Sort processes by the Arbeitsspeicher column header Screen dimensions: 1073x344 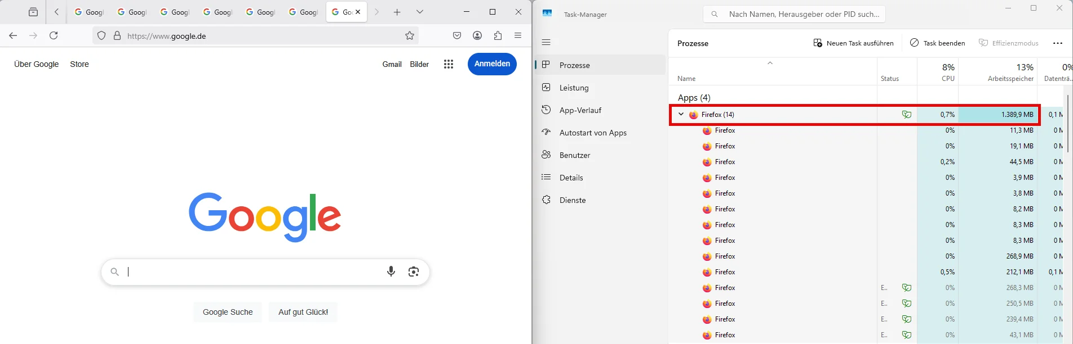tap(998, 72)
